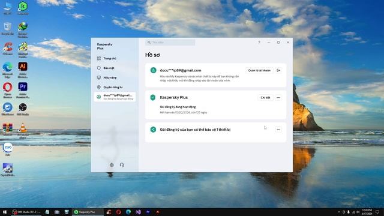This screenshot has height=216, width=384.
Task: Open Recycle Bin desktop icon
Action: [x=8, y=28]
